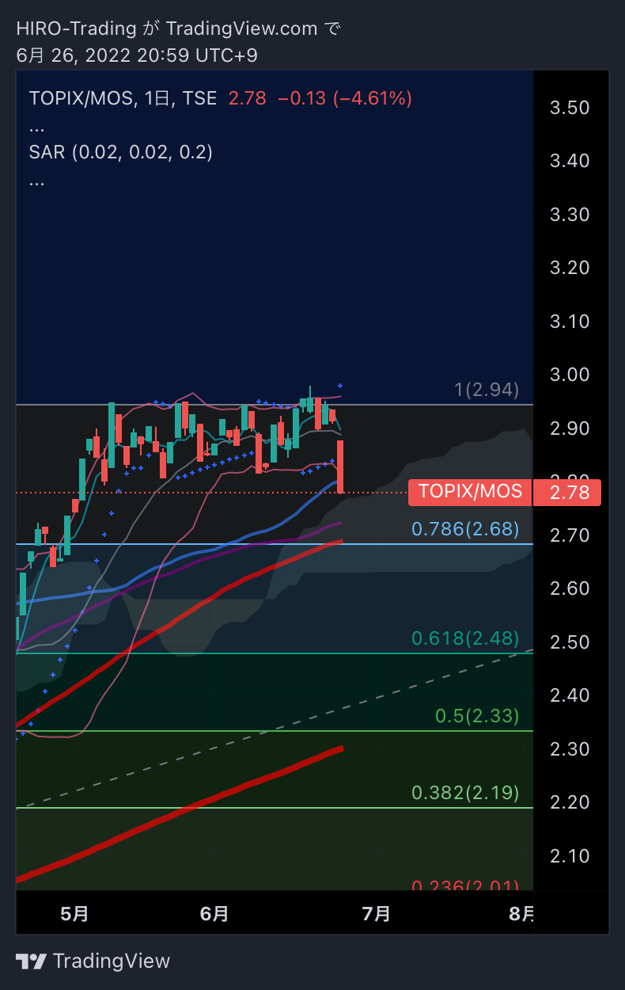Select the 1(2.94) Fibonacci level label
The height and width of the screenshot is (990, 625).
click(487, 390)
